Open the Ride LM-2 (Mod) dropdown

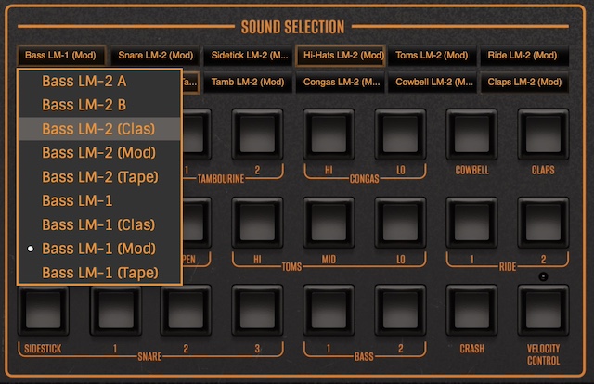pos(524,56)
